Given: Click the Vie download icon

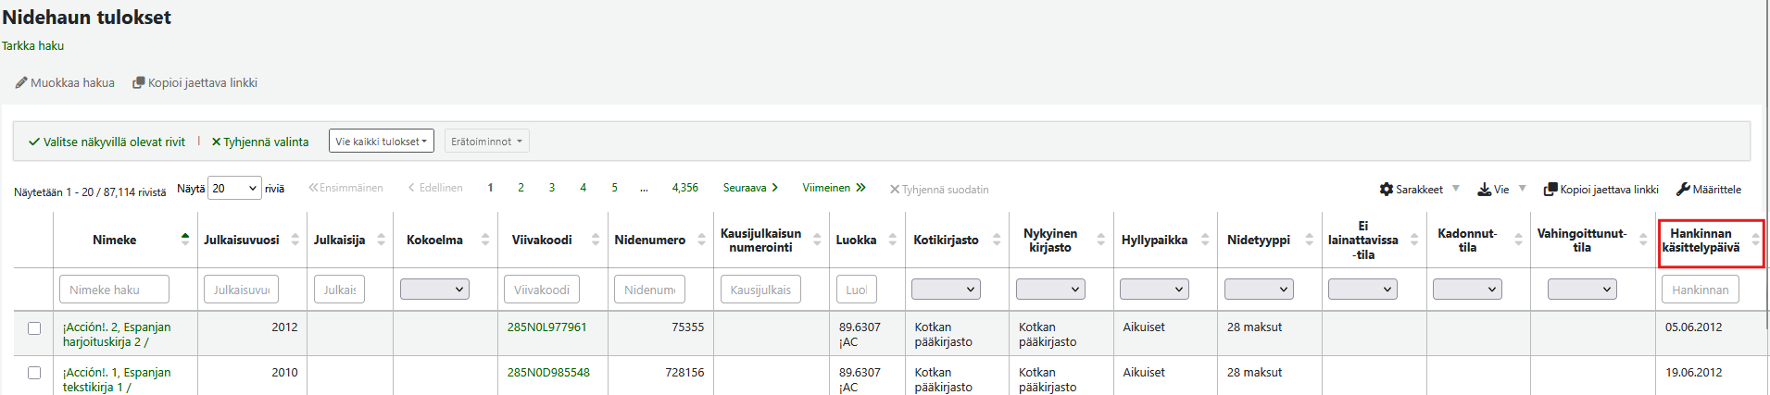Looking at the screenshot, I should (x=1485, y=189).
